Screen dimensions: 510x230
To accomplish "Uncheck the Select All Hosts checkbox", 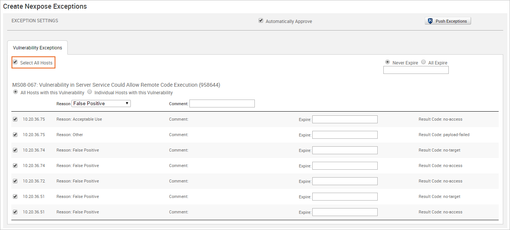I will coord(15,62).
